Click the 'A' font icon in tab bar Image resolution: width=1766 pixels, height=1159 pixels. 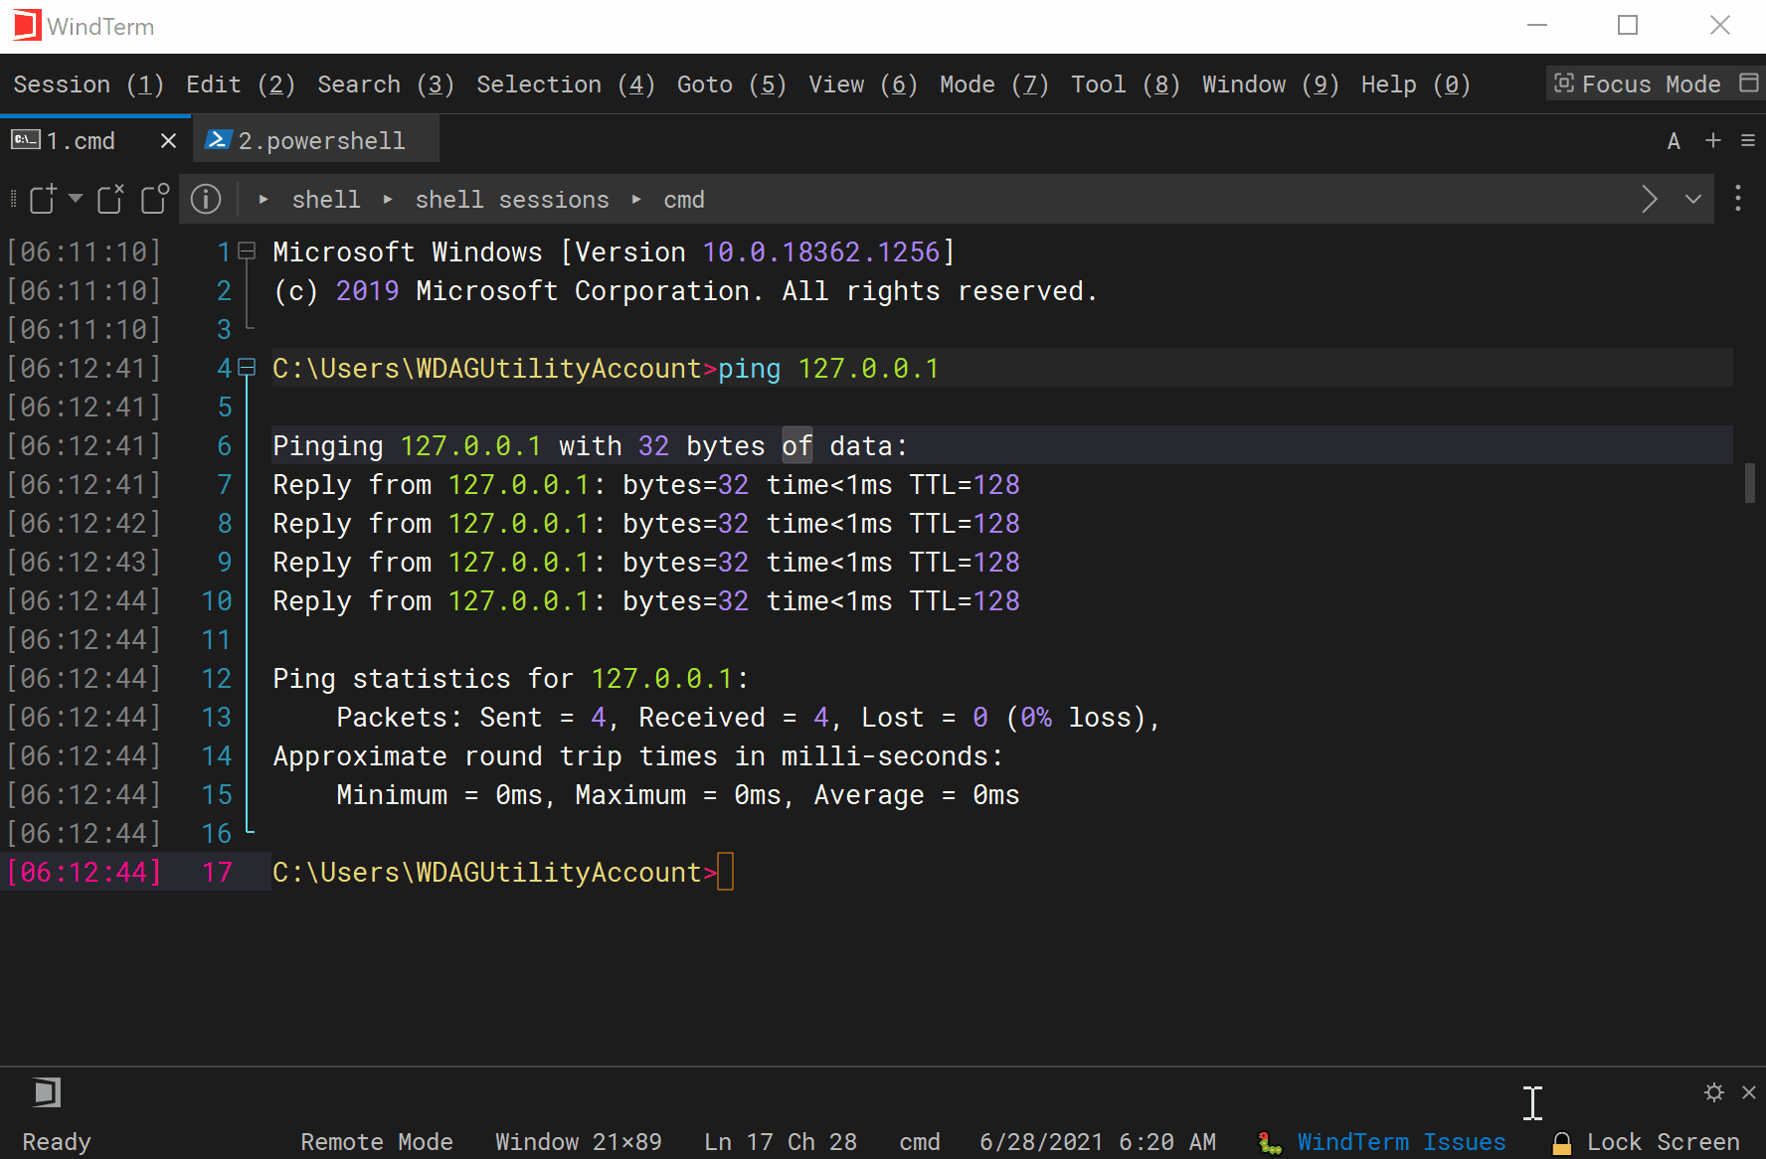click(1675, 141)
